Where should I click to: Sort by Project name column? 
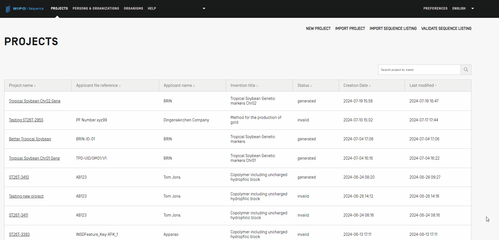(22, 86)
